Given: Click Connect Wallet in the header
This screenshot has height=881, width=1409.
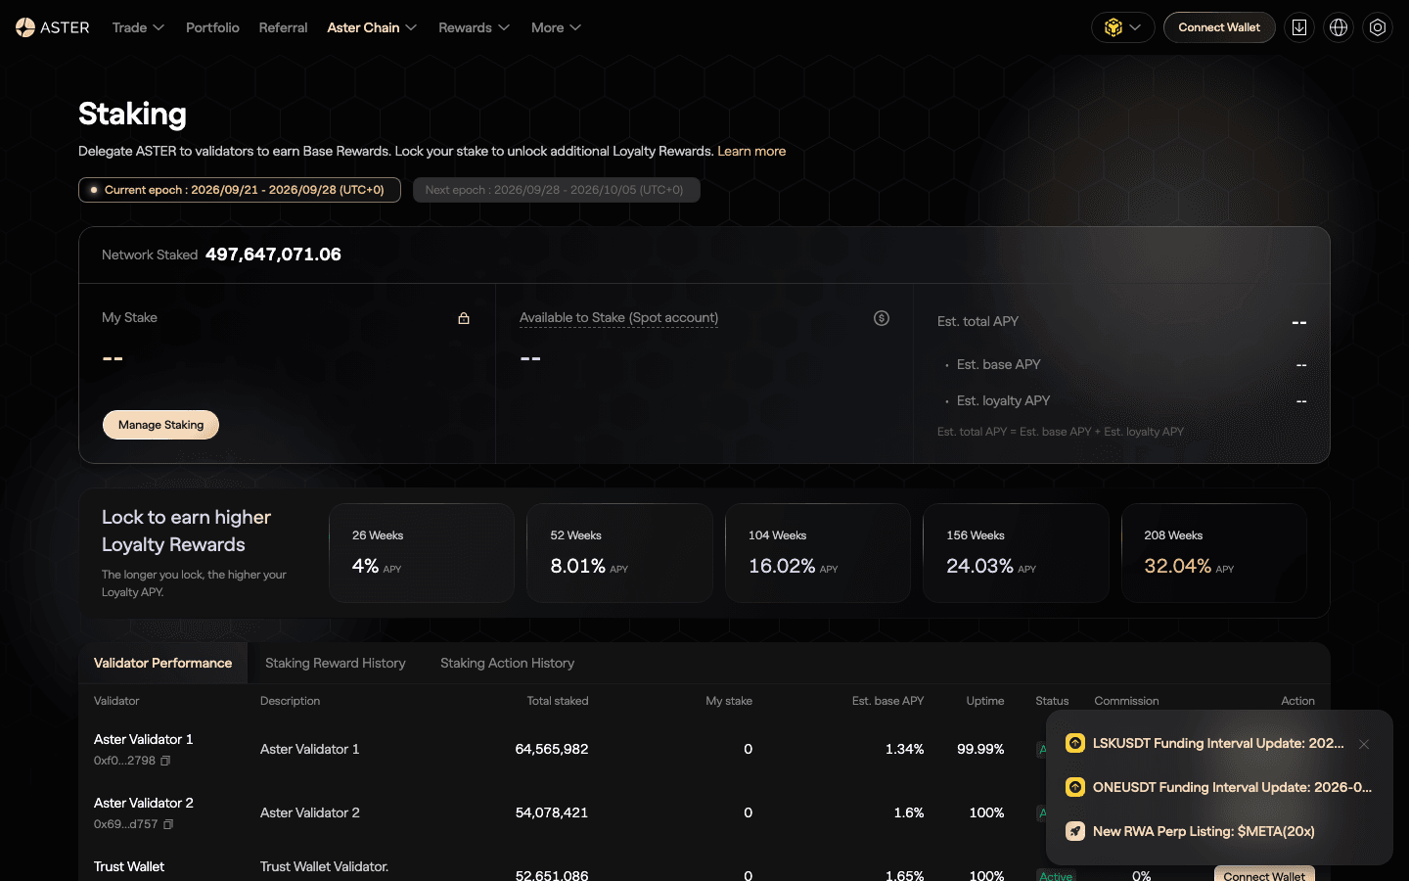Looking at the screenshot, I should [x=1219, y=27].
